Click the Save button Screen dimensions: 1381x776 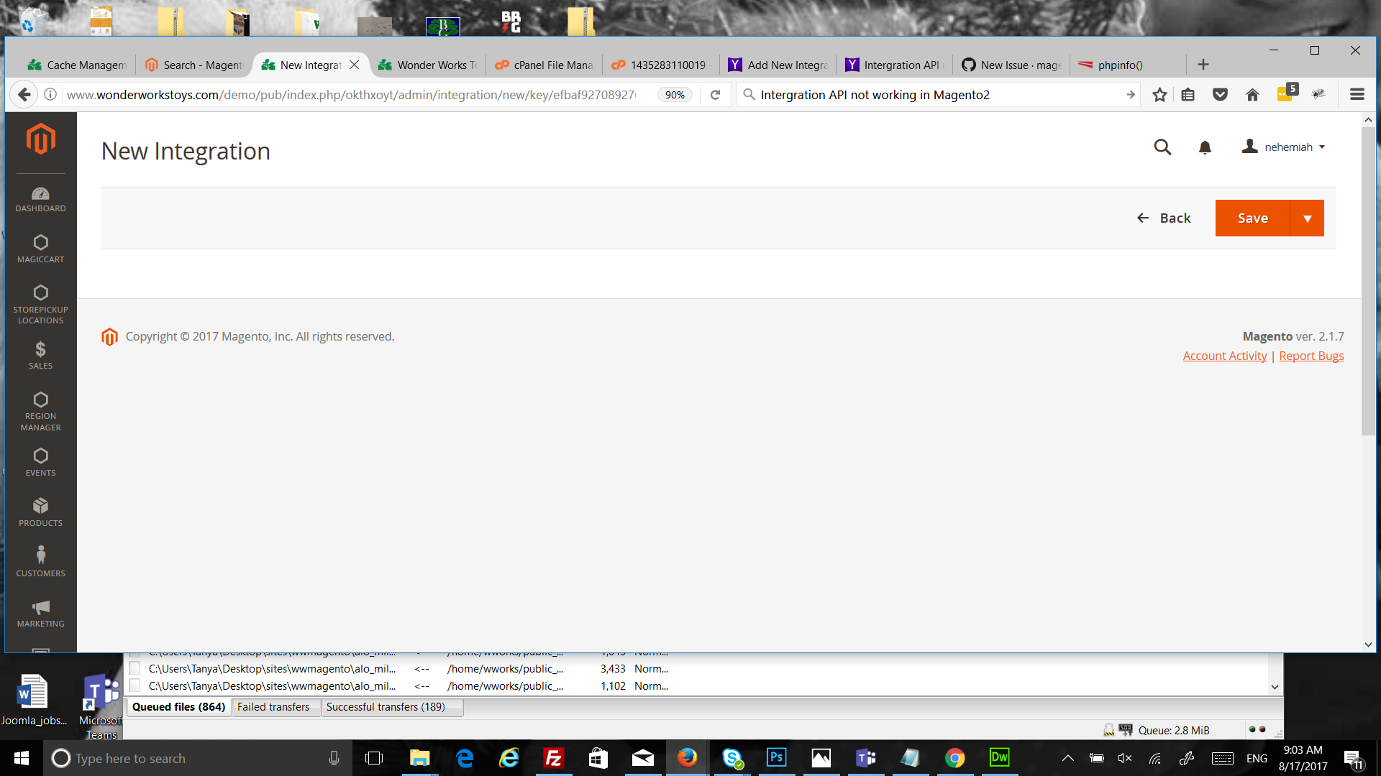click(1253, 218)
